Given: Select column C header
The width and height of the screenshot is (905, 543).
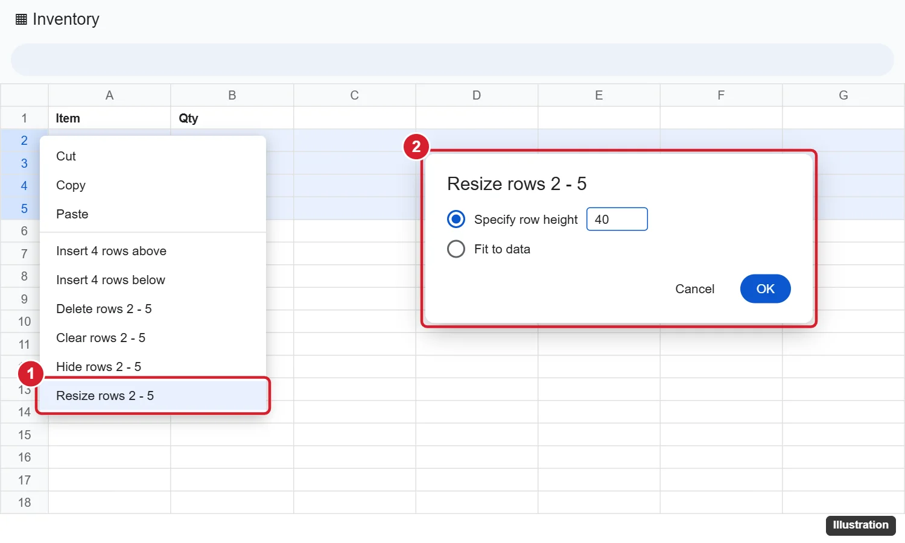Looking at the screenshot, I should click(x=355, y=95).
